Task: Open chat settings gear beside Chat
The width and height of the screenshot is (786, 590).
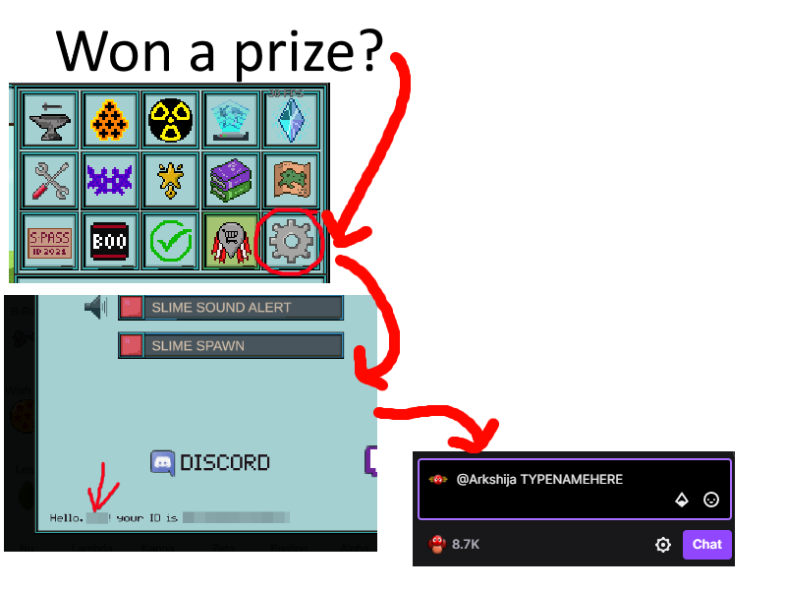Action: click(x=662, y=545)
